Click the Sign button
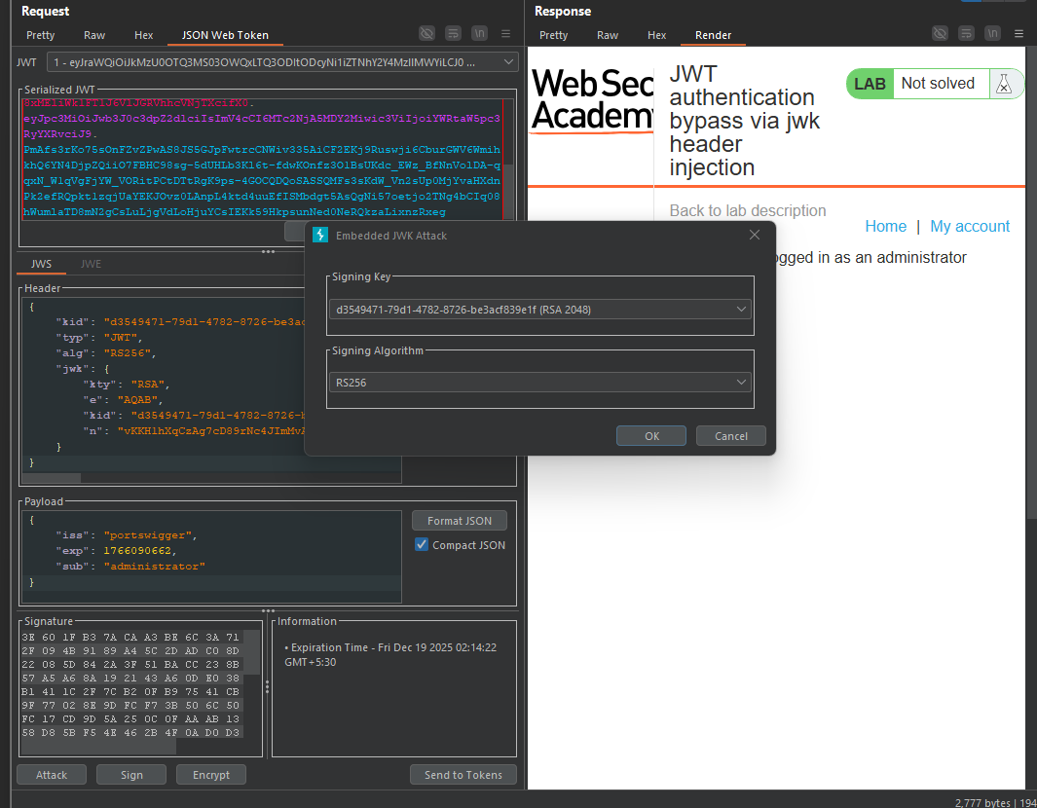The height and width of the screenshot is (808, 1037). point(131,774)
